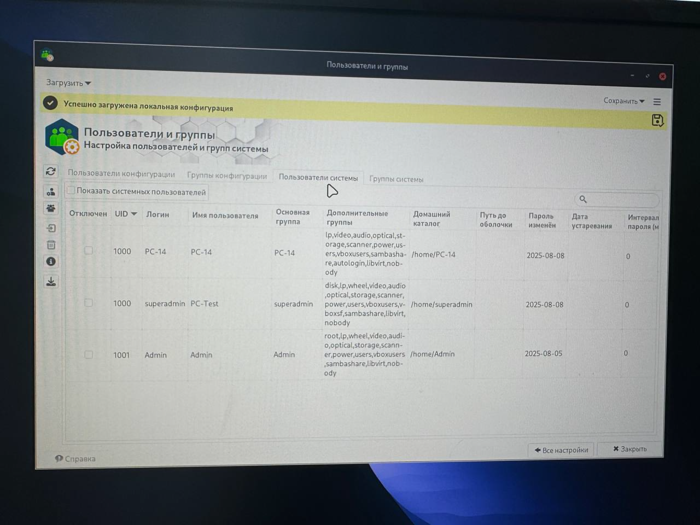700x525 pixels.
Task: Click the magnifier icon in the search box
Action: [x=583, y=199]
